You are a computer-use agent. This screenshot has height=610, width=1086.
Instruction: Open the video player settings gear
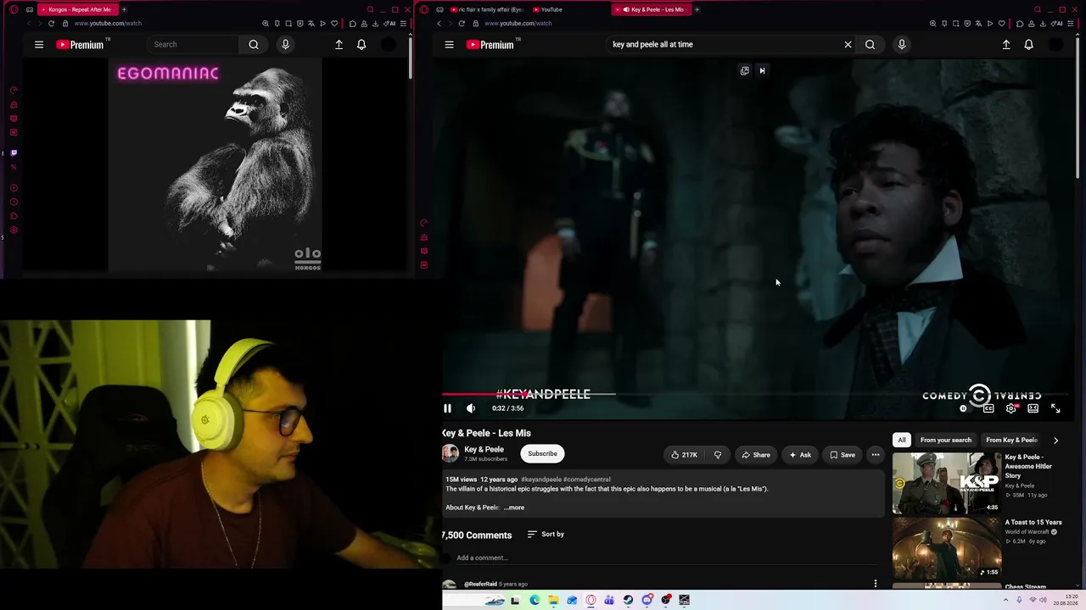click(1010, 408)
